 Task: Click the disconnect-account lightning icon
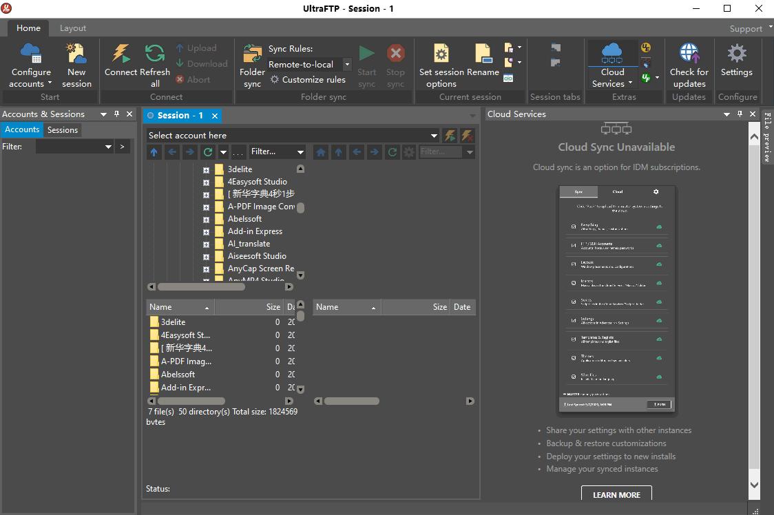click(x=467, y=136)
